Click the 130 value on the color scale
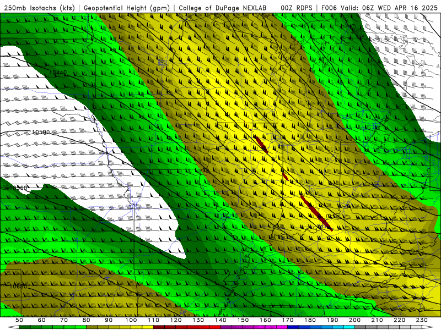This screenshot has width=441, height=330. [198, 320]
